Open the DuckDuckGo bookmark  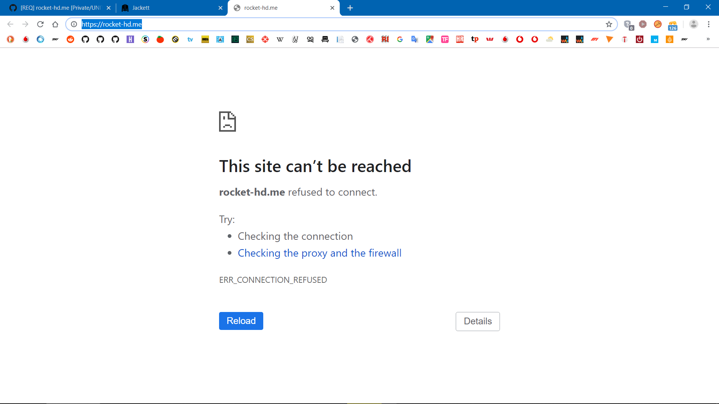coord(10,39)
